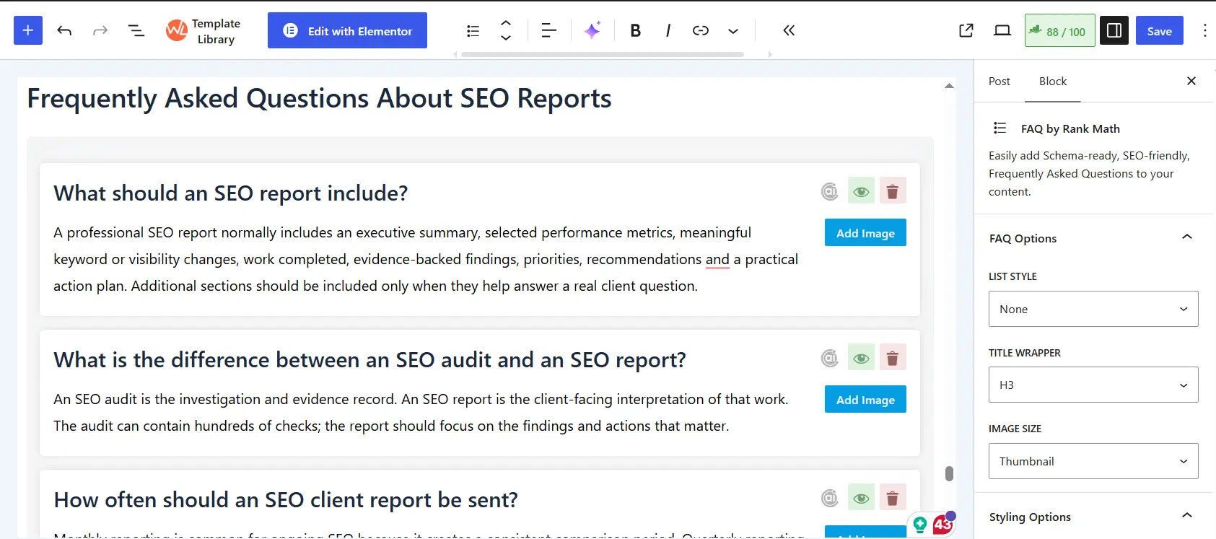Switch to the Post tab
The height and width of the screenshot is (539, 1216).
[1000, 81]
